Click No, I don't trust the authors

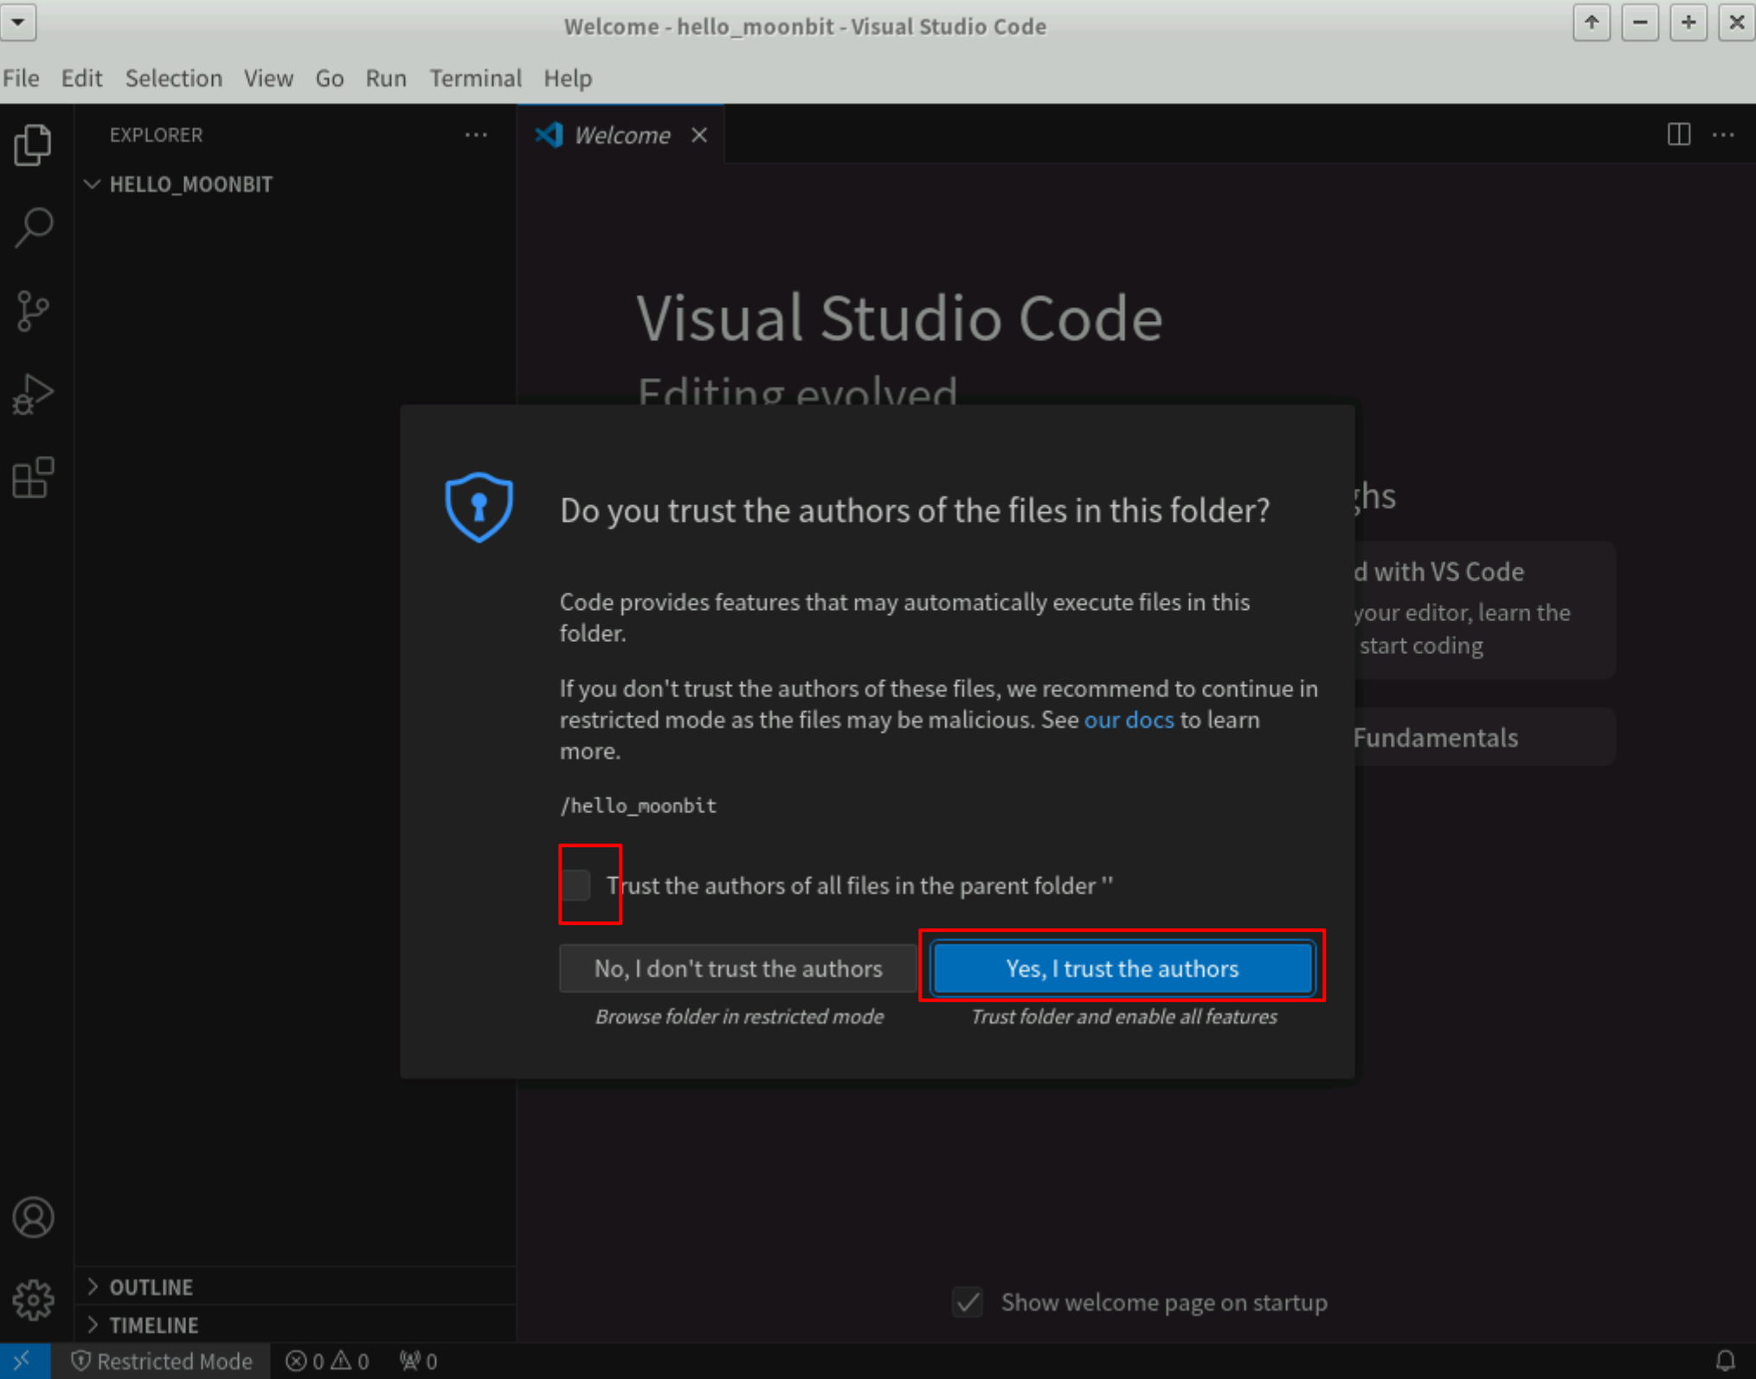[x=737, y=968]
